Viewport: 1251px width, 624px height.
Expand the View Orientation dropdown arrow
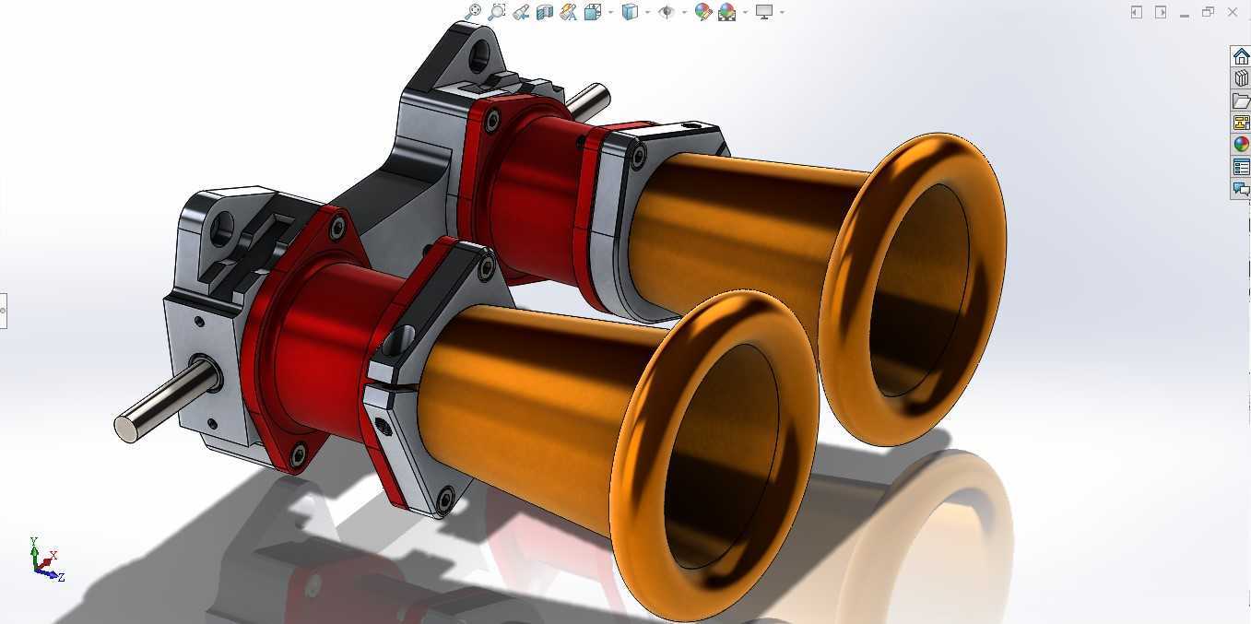point(609,13)
